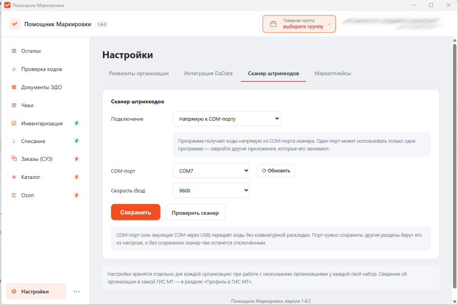Open the three-dots menu beside Настройки
The image size is (458, 305).
77,292
